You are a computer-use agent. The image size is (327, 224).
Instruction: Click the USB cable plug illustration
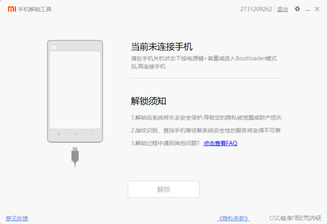coord(75,157)
